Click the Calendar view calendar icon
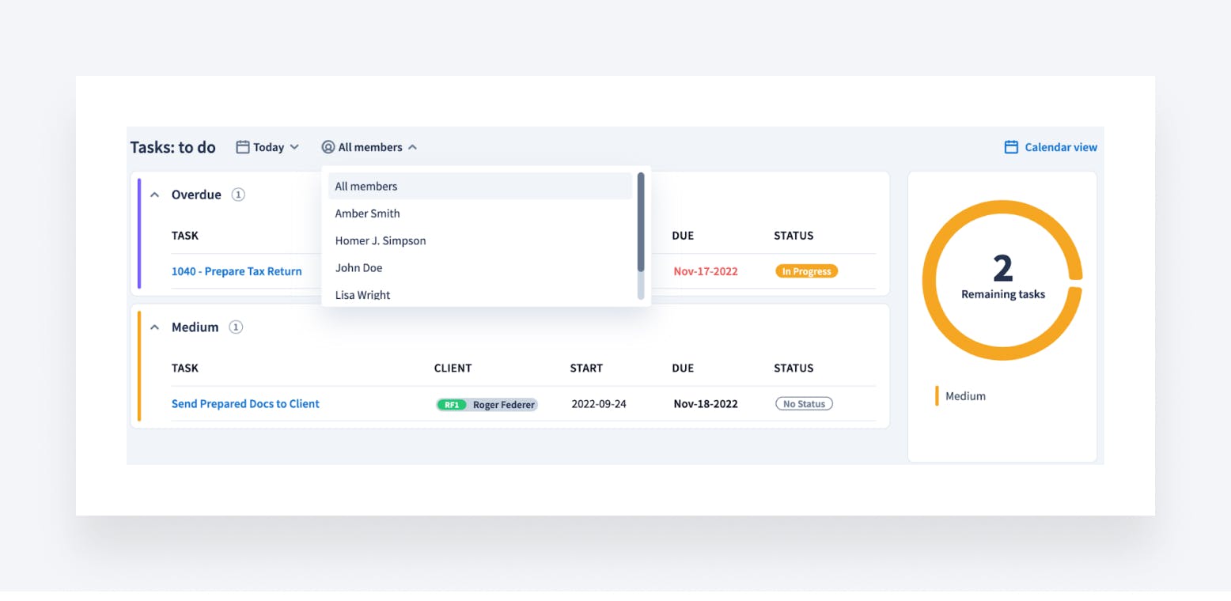 click(1011, 147)
